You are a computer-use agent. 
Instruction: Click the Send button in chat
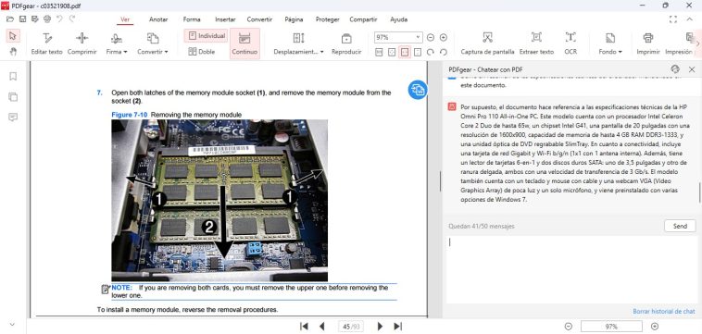680,227
